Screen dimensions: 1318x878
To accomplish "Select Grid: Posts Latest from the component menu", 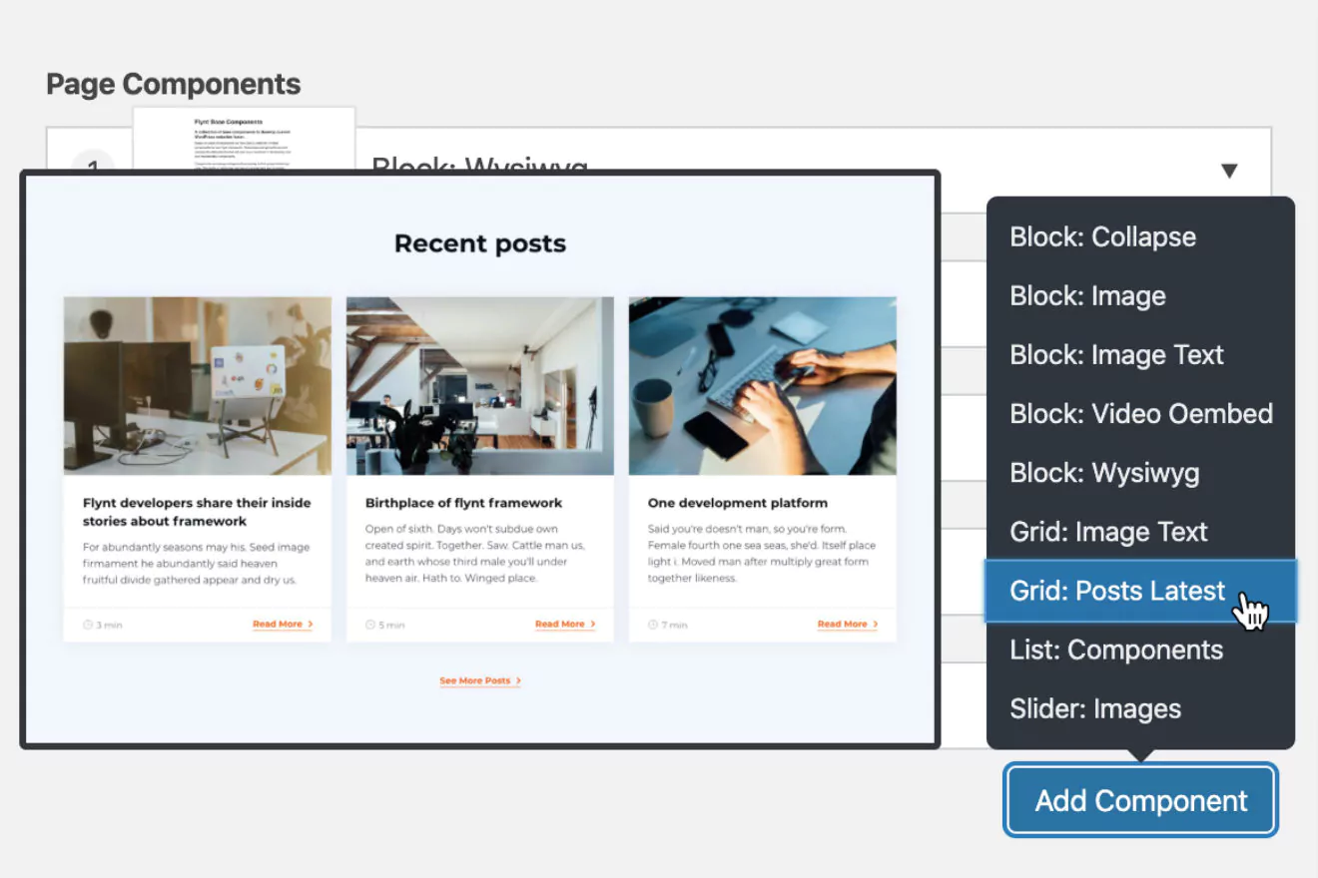I will 1116,591.
